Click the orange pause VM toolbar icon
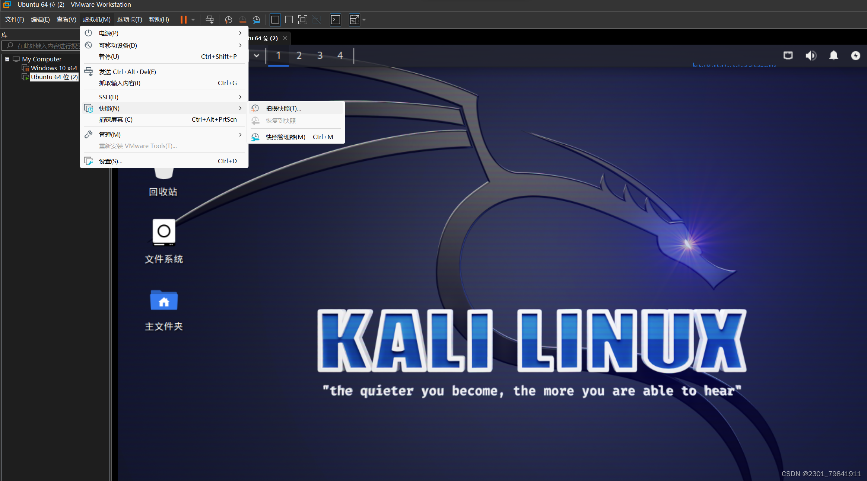Viewport: 867px width, 481px height. pos(183,20)
